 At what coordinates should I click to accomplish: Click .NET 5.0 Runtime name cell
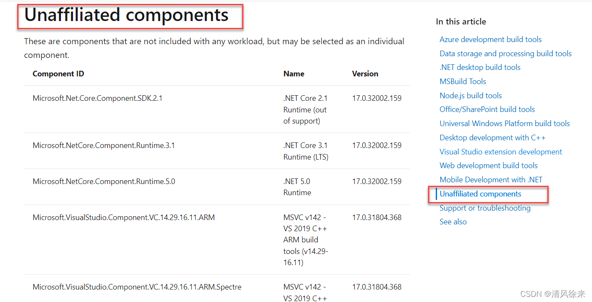[x=297, y=187]
